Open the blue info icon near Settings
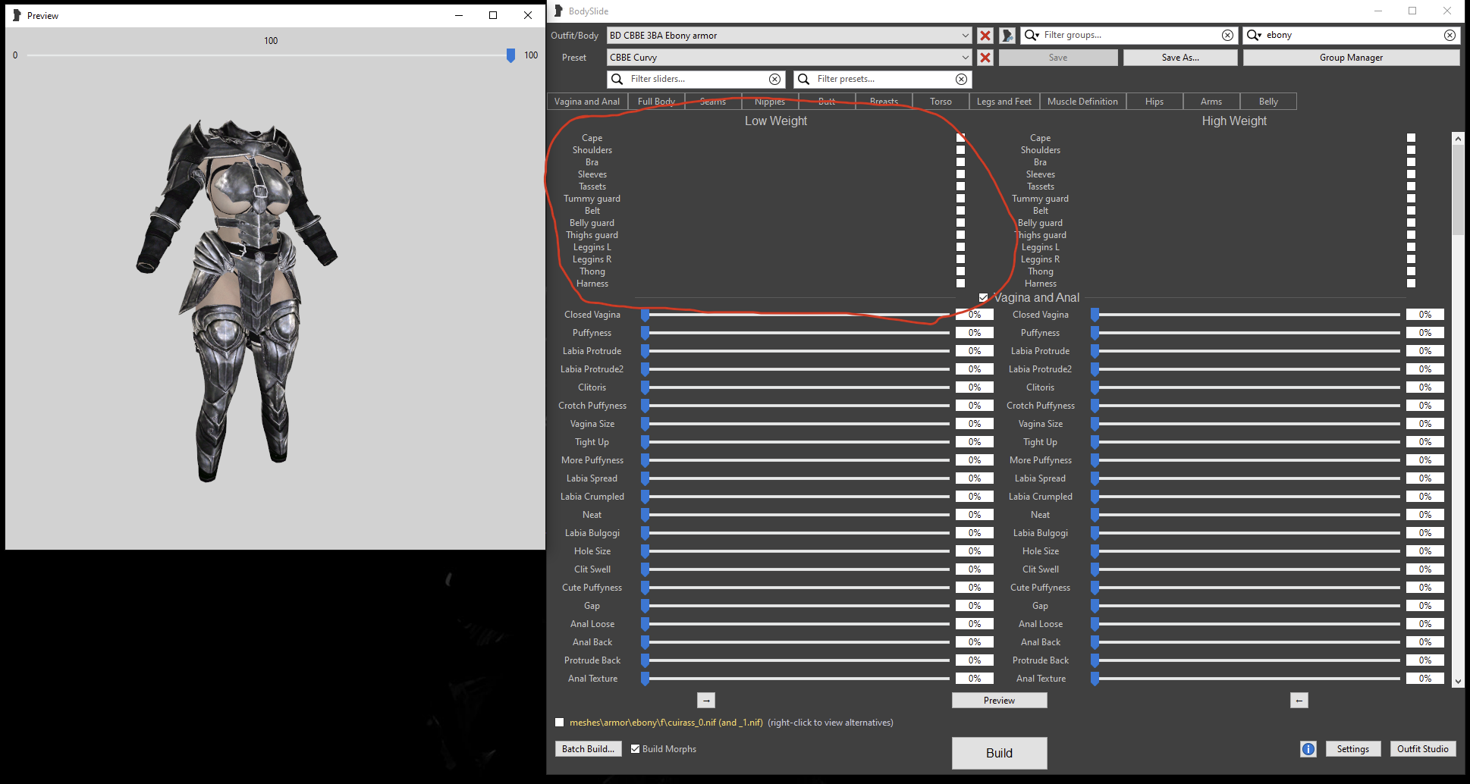 pos(1308,749)
